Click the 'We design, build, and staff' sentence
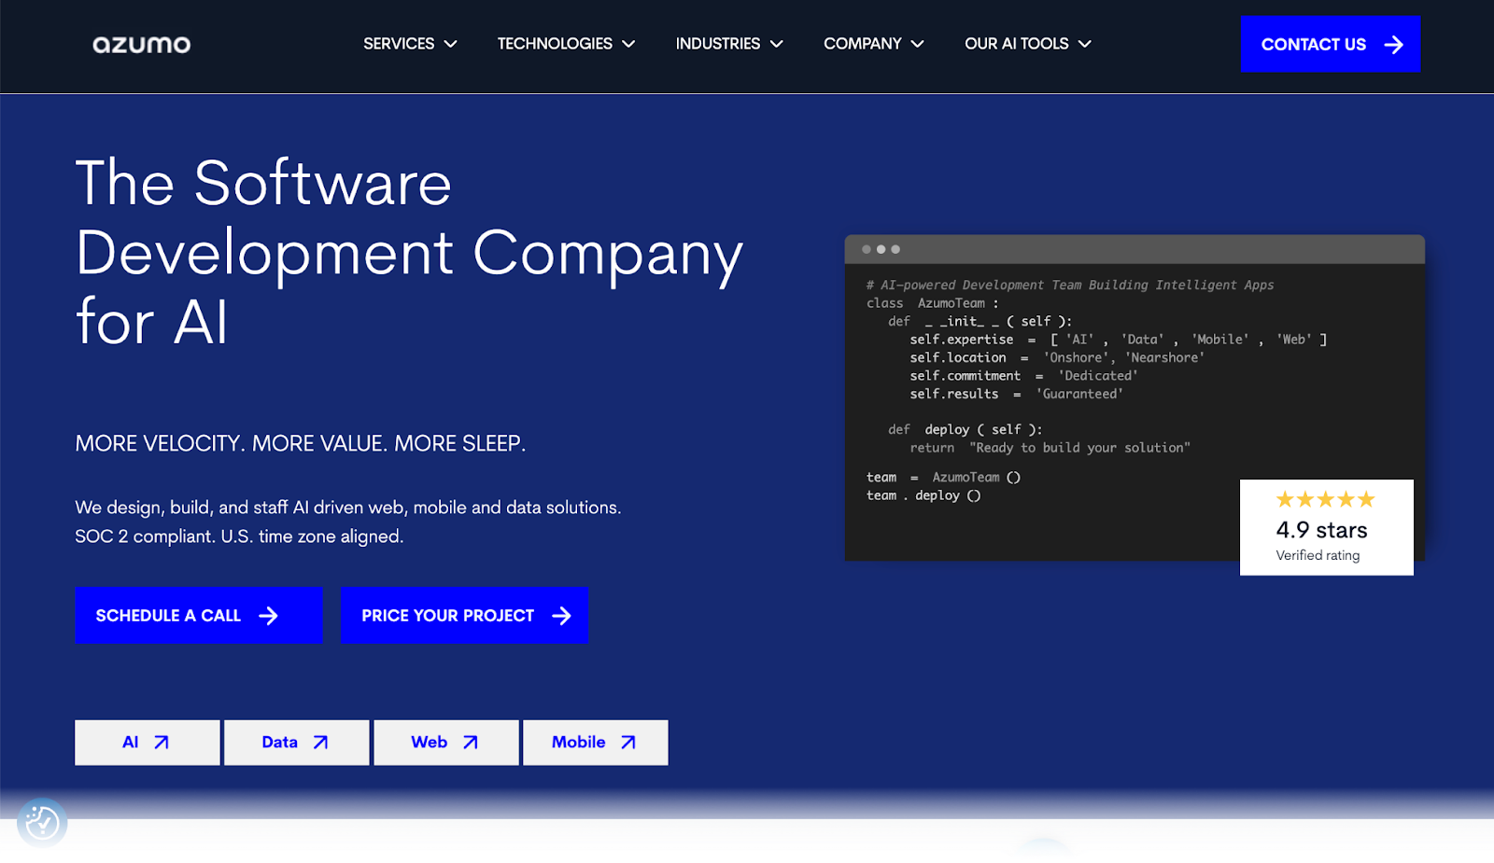Image resolution: width=1494 pixels, height=863 pixels. click(x=348, y=508)
